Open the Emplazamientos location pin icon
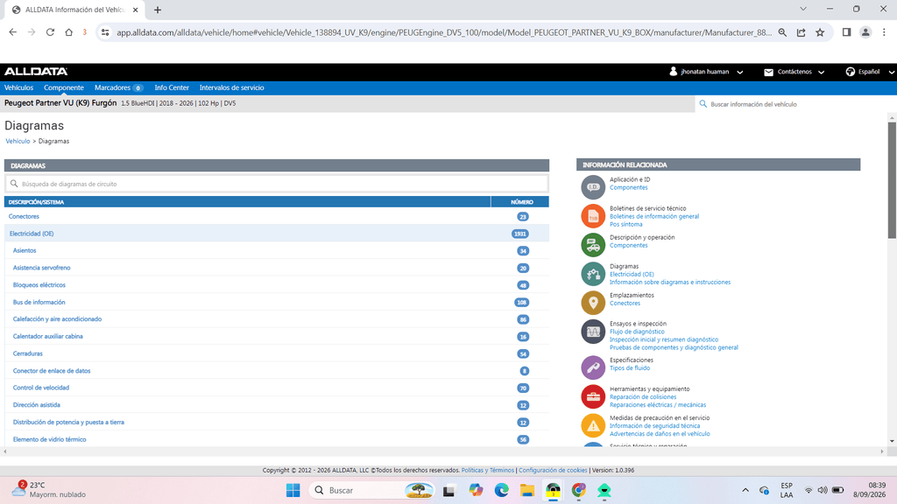Viewport: 897px width, 504px height. pos(593,302)
